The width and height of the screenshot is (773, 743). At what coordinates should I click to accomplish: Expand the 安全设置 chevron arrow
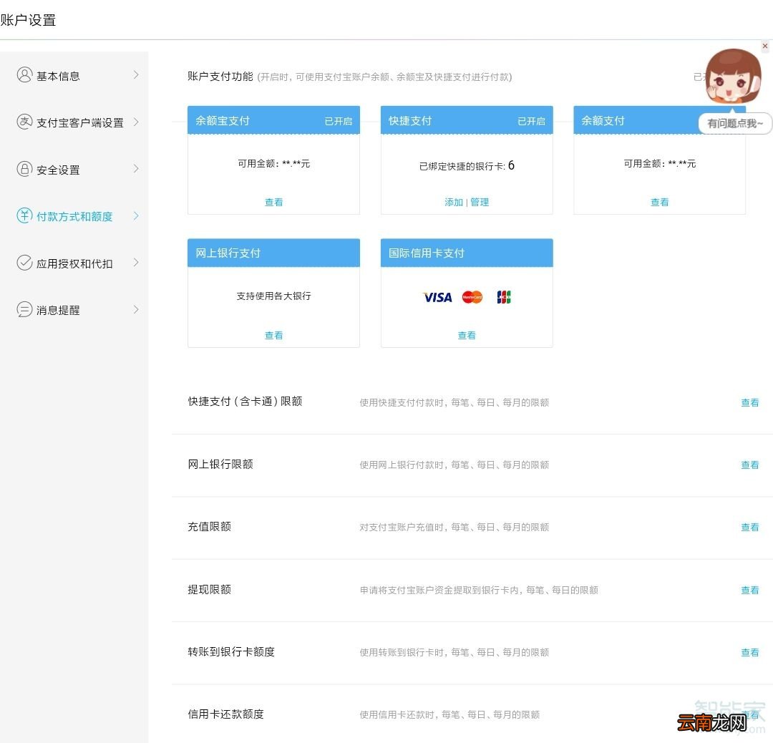pyautogui.click(x=136, y=169)
